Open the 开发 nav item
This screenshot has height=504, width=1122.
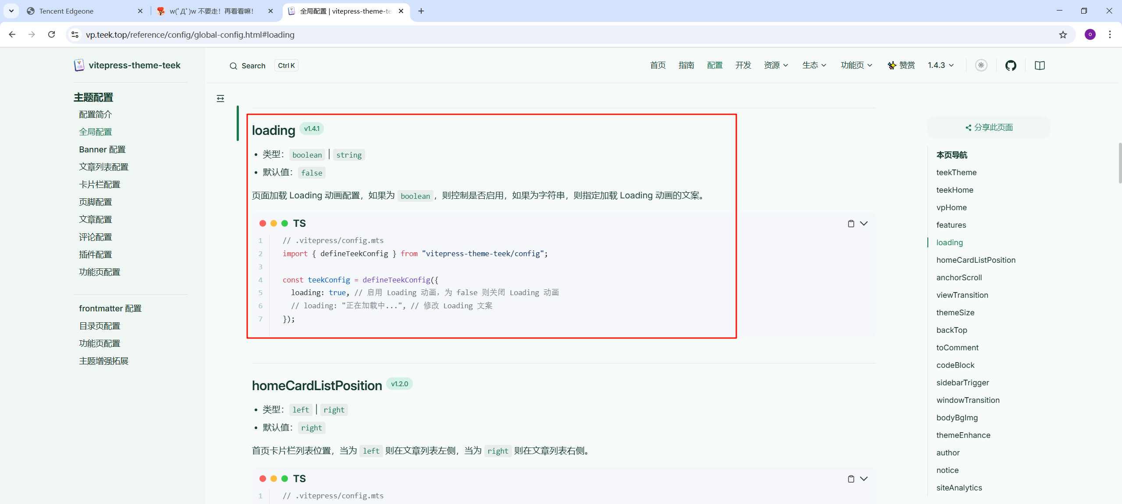(x=743, y=65)
